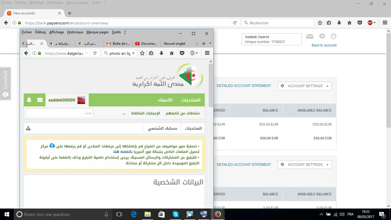Click Back to account link
Viewport: 391px width, 220px height.
324,45
